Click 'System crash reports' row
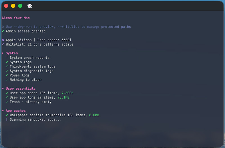This screenshot has height=148, width=225. (x=30, y=58)
